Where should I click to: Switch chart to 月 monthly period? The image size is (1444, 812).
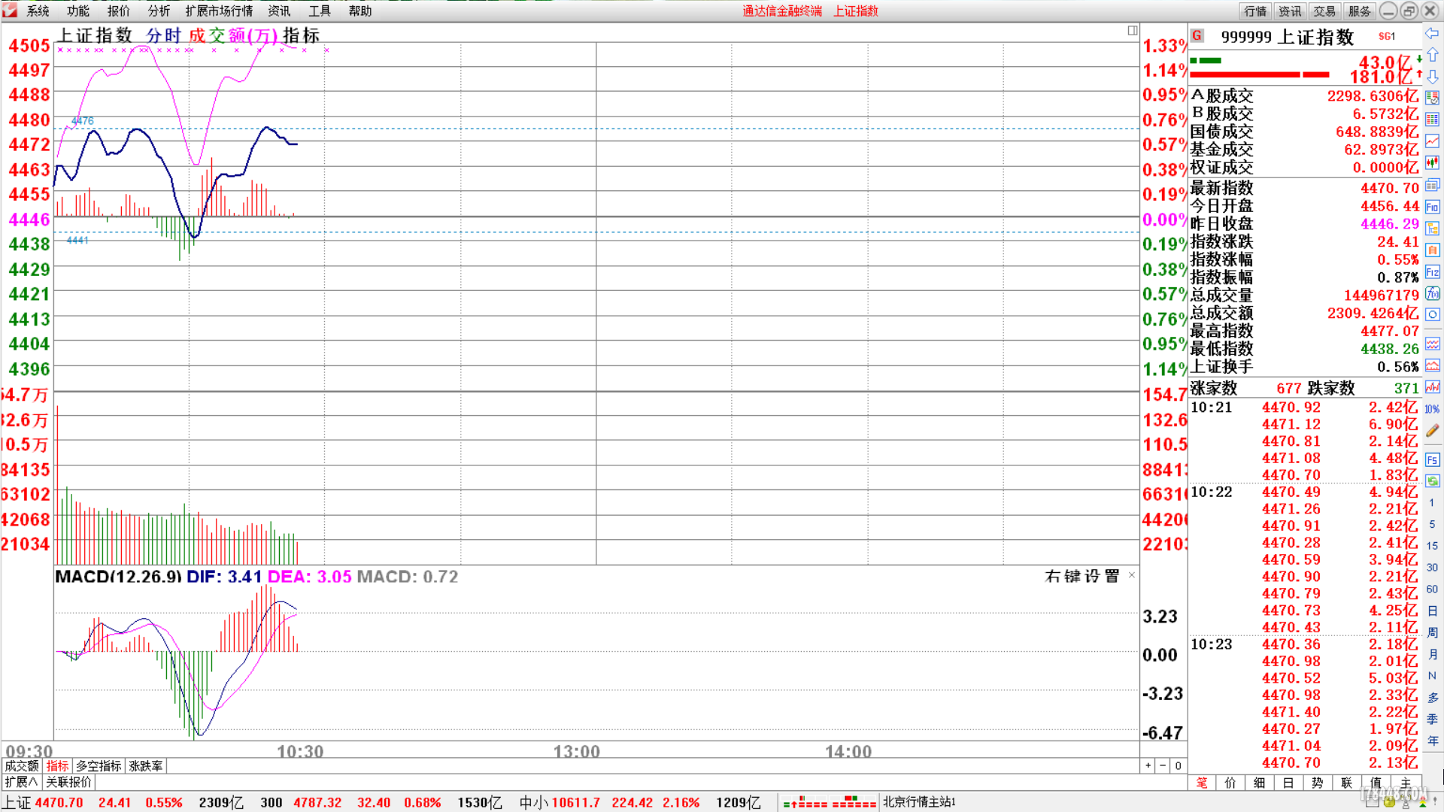(x=1433, y=654)
